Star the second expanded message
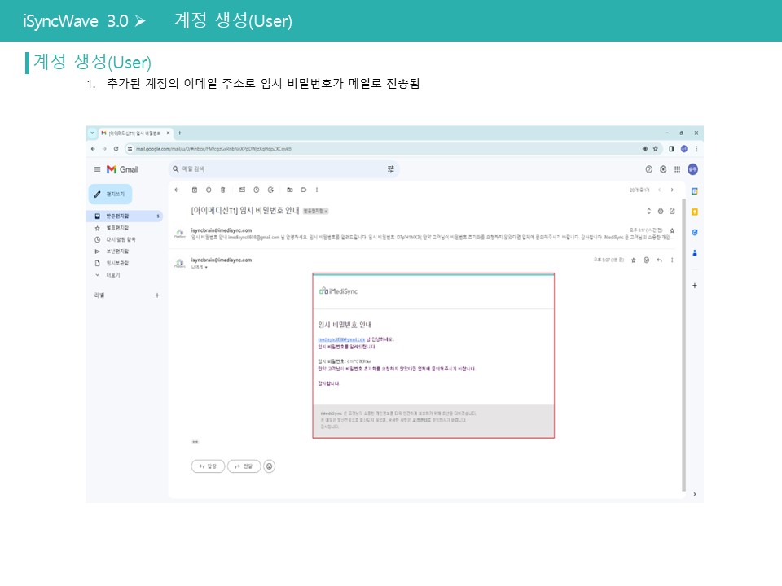 click(634, 260)
